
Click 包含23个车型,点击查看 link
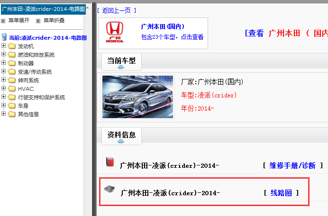pyautogui.click(x=172, y=37)
